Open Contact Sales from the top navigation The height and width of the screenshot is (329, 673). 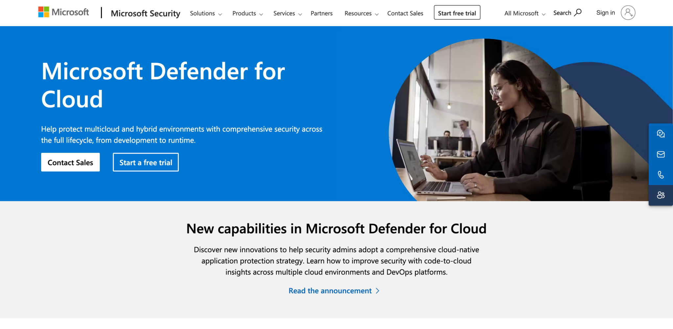pyautogui.click(x=405, y=13)
